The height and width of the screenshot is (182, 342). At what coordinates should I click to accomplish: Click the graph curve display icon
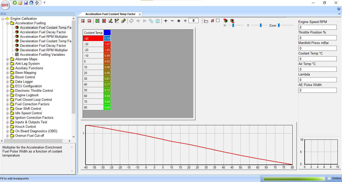pos(206,21)
